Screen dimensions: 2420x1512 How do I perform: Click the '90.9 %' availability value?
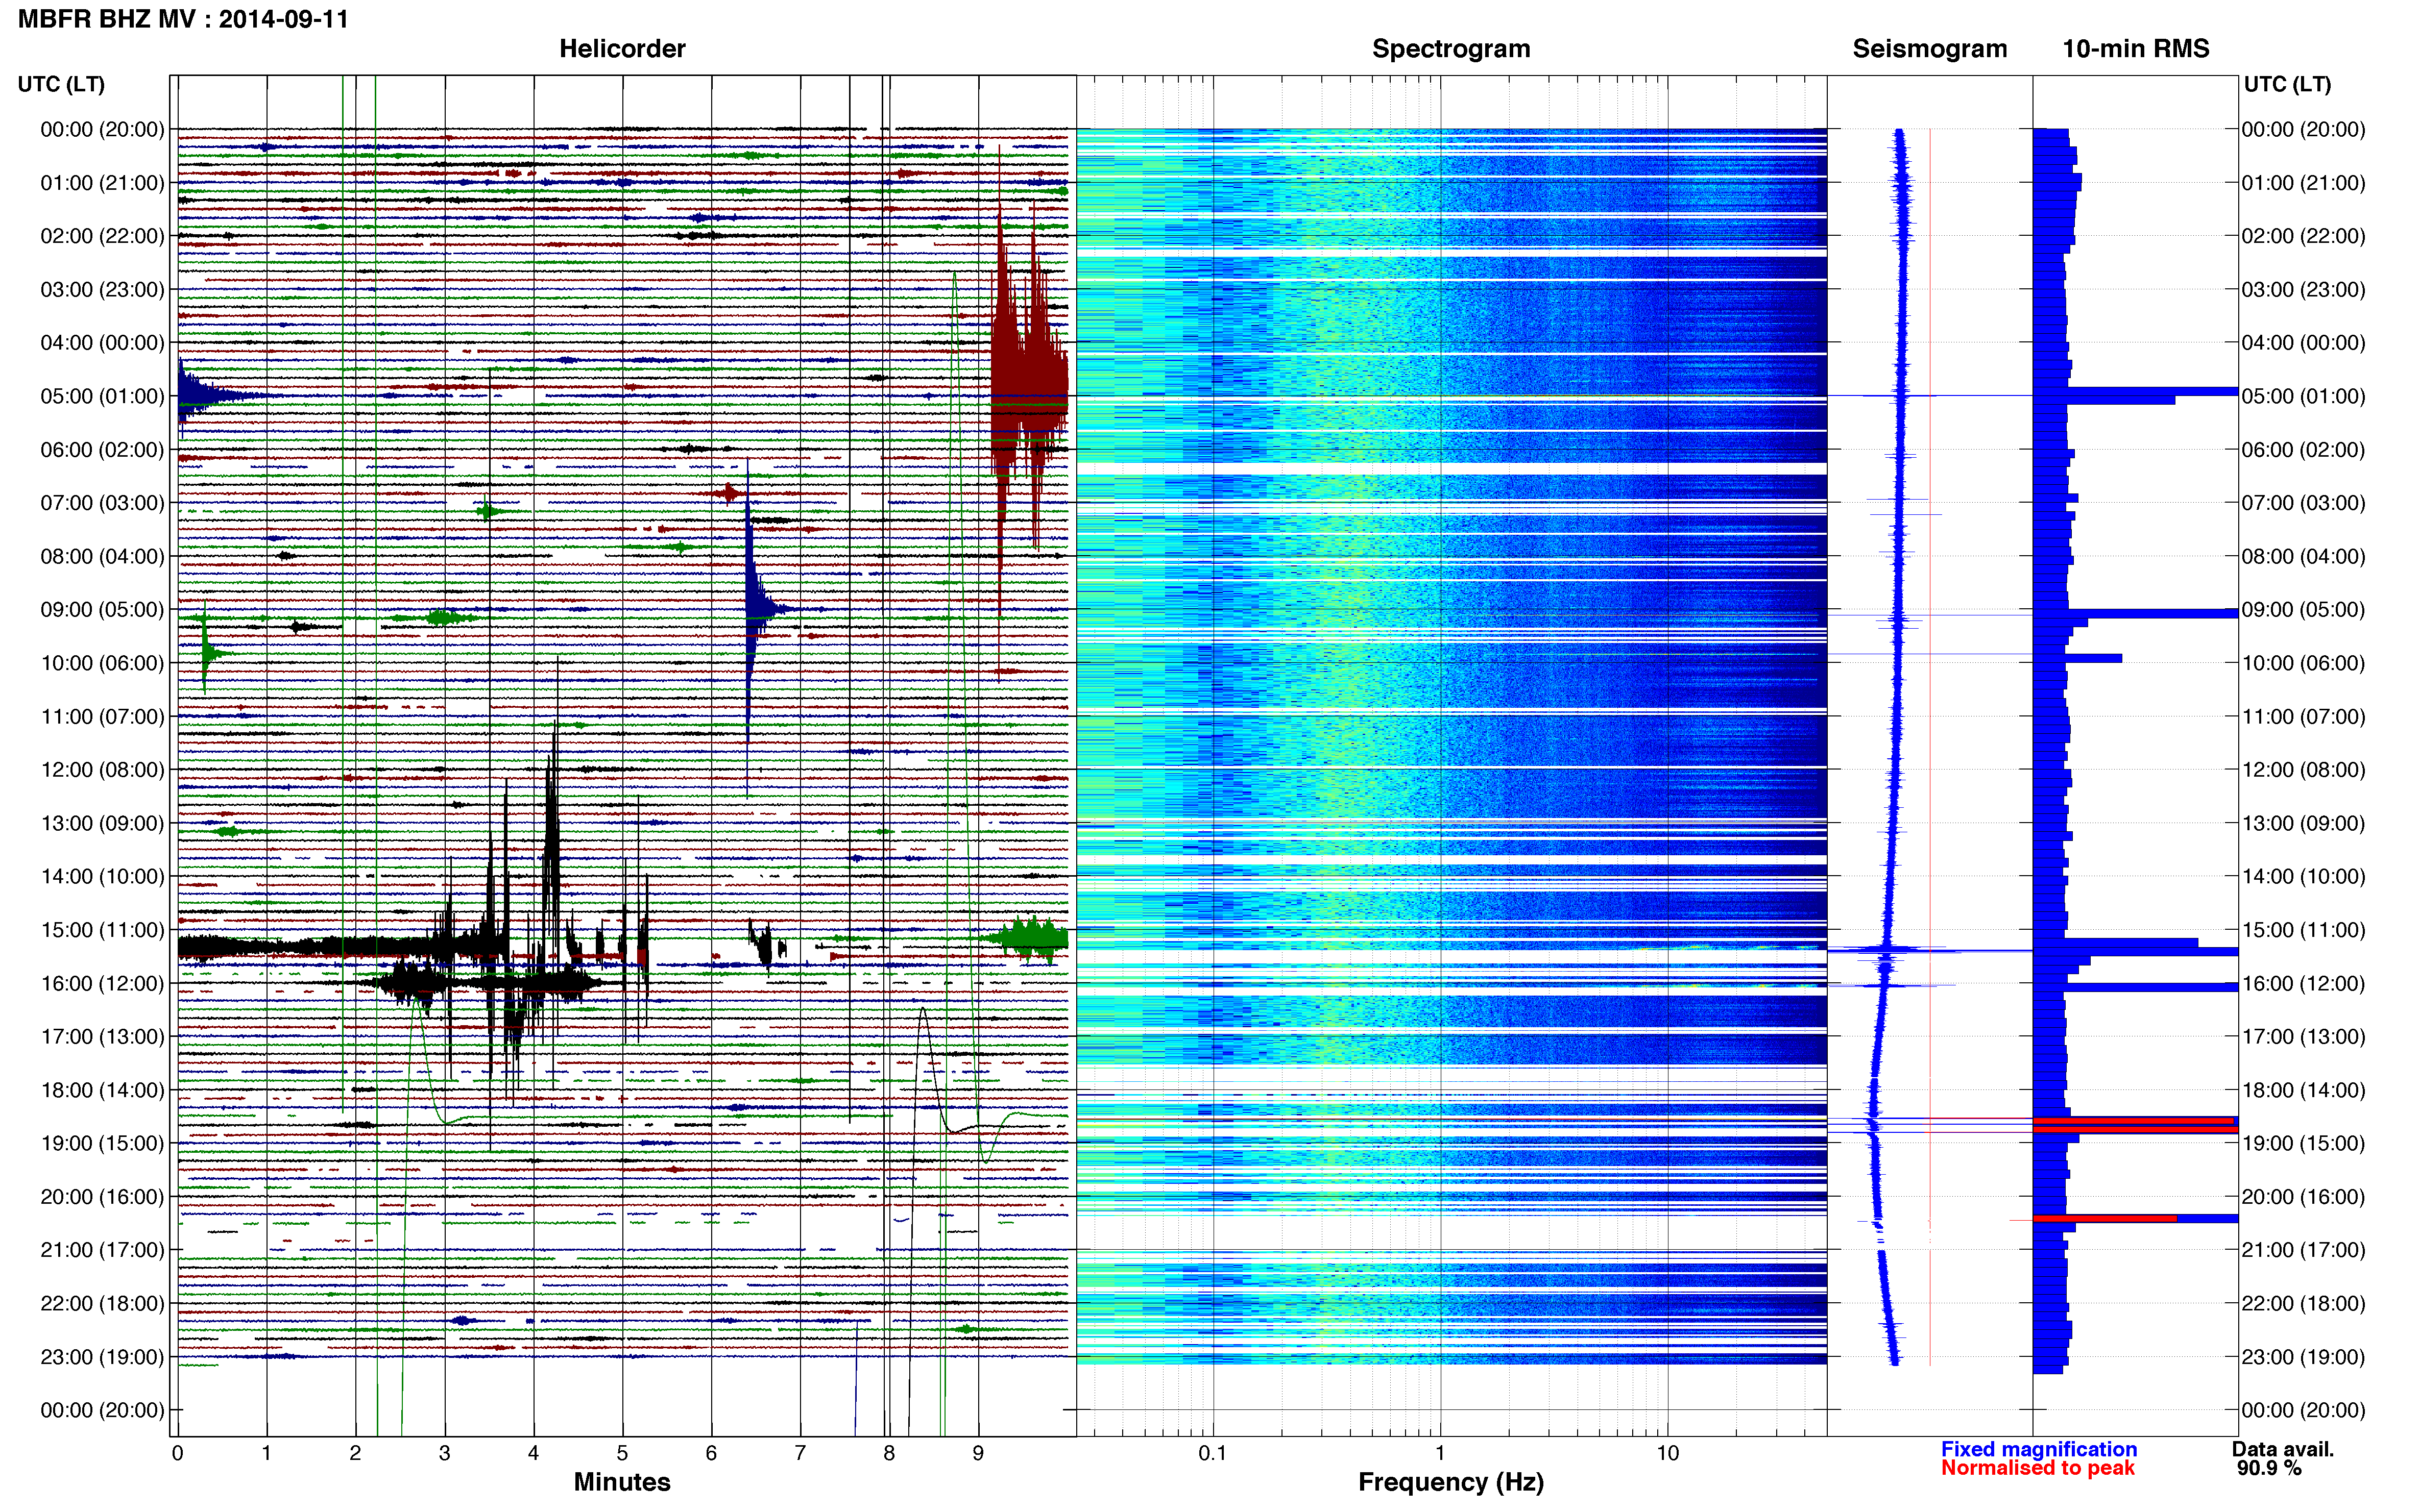click(x=2269, y=1468)
